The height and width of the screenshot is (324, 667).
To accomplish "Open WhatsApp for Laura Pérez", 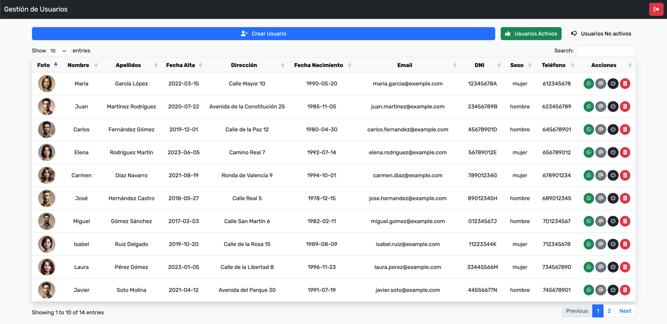I will pos(589,267).
